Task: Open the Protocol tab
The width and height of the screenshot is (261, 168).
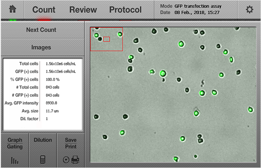Action: pos(125,10)
